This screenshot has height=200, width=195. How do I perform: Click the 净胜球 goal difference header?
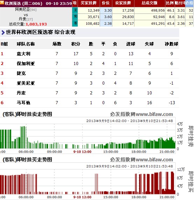click(172, 44)
